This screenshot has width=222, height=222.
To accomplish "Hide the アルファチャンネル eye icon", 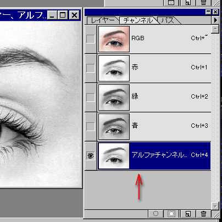I will pos(91,156).
